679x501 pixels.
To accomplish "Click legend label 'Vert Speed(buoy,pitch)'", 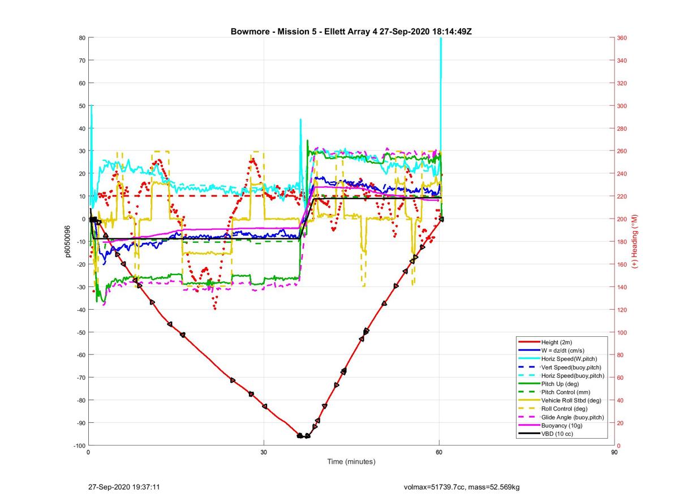I will [571, 367].
